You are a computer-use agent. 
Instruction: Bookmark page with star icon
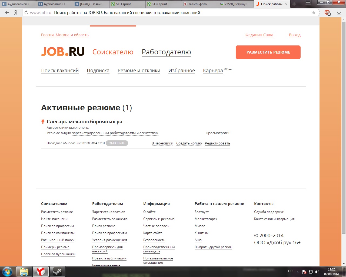(x=314, y=12)
